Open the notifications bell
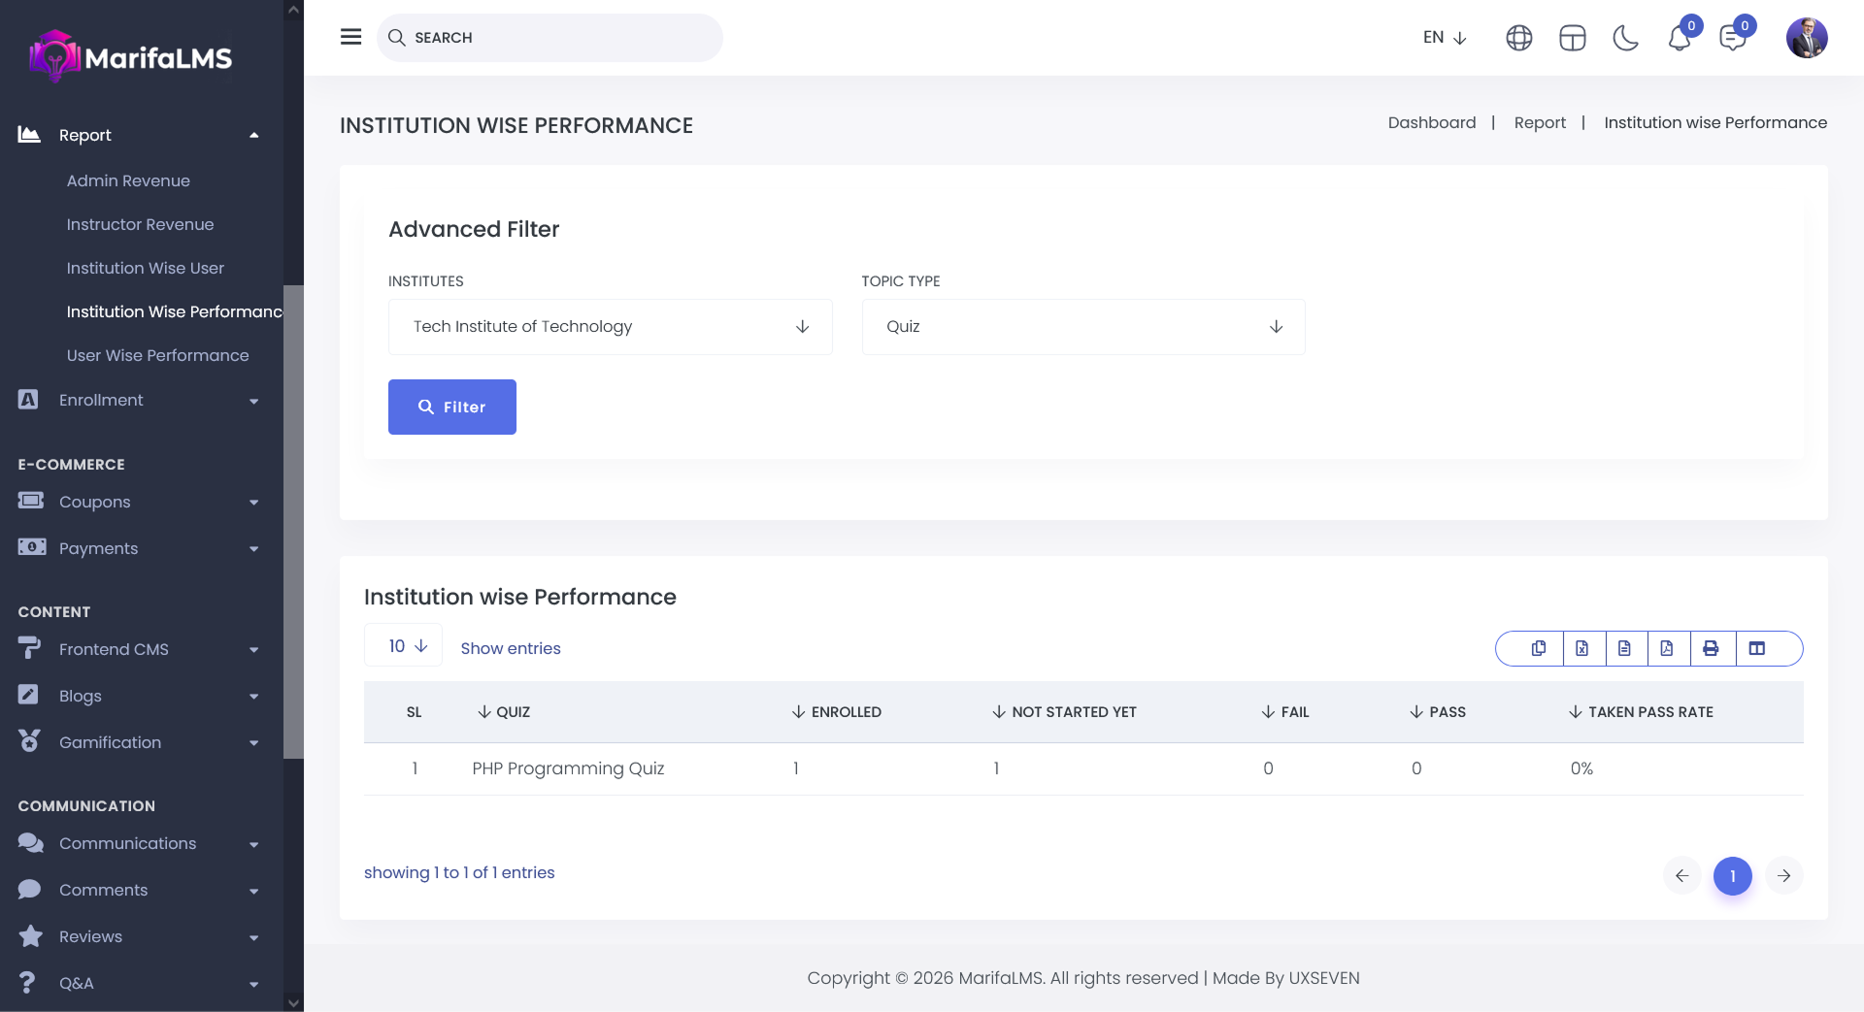 pos(1679,38)
